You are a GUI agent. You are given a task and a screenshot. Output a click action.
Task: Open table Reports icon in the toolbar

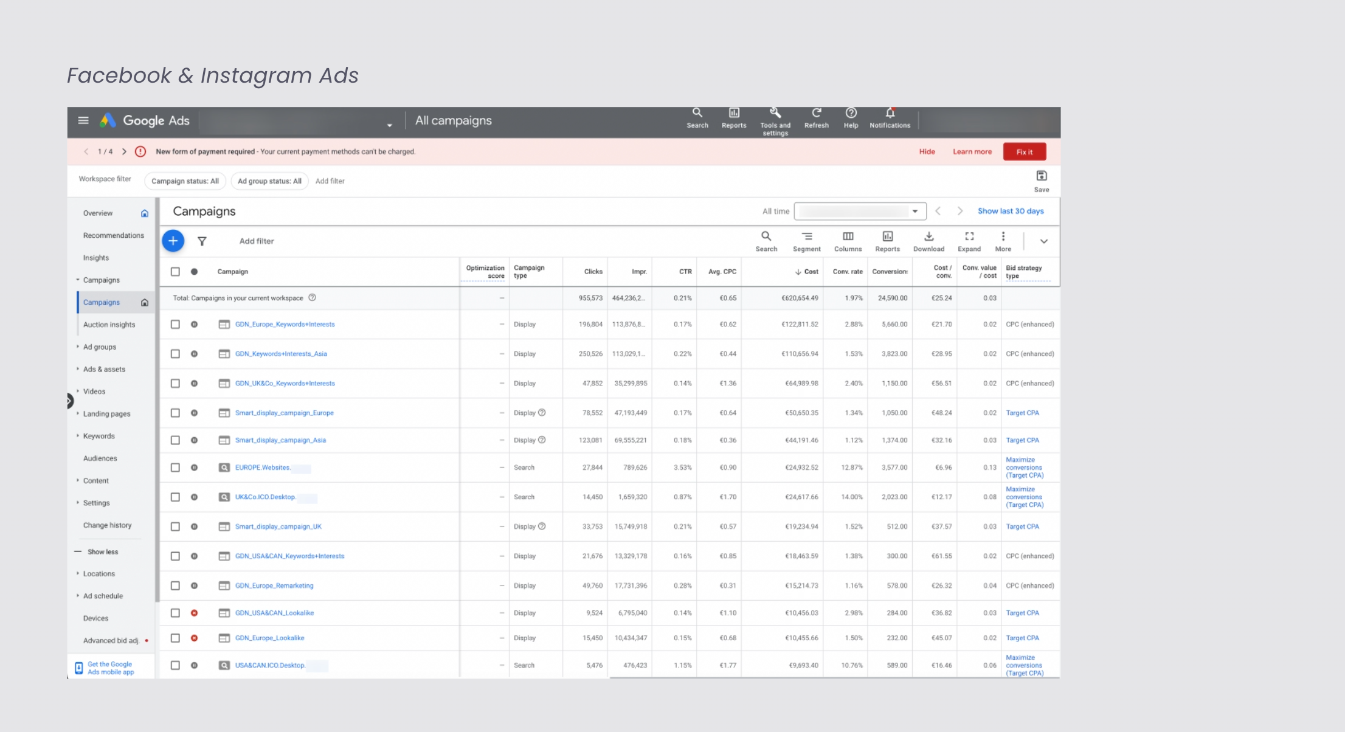click(888, 241)
